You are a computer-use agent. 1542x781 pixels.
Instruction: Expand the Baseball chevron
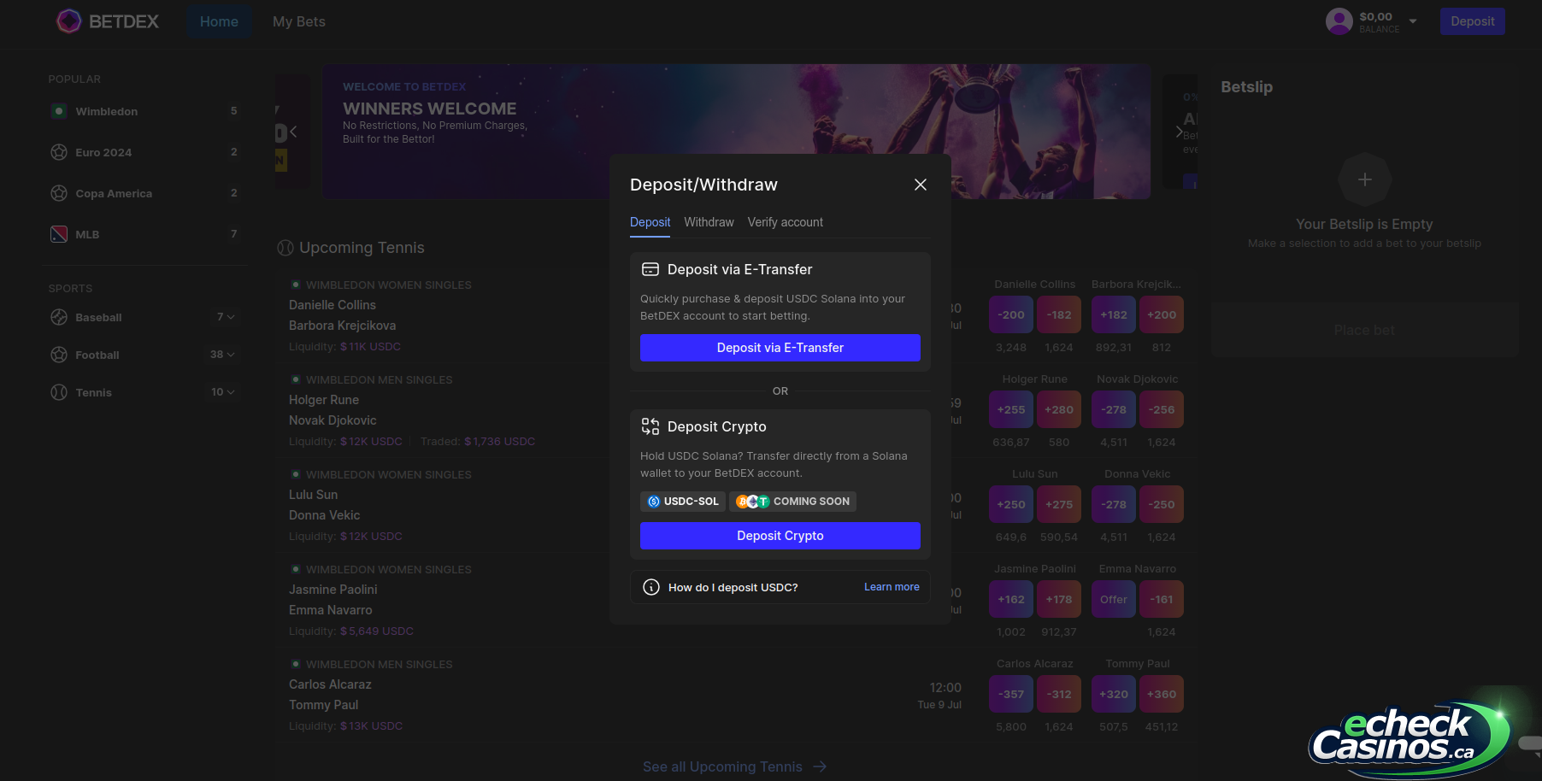coord(231,317)
